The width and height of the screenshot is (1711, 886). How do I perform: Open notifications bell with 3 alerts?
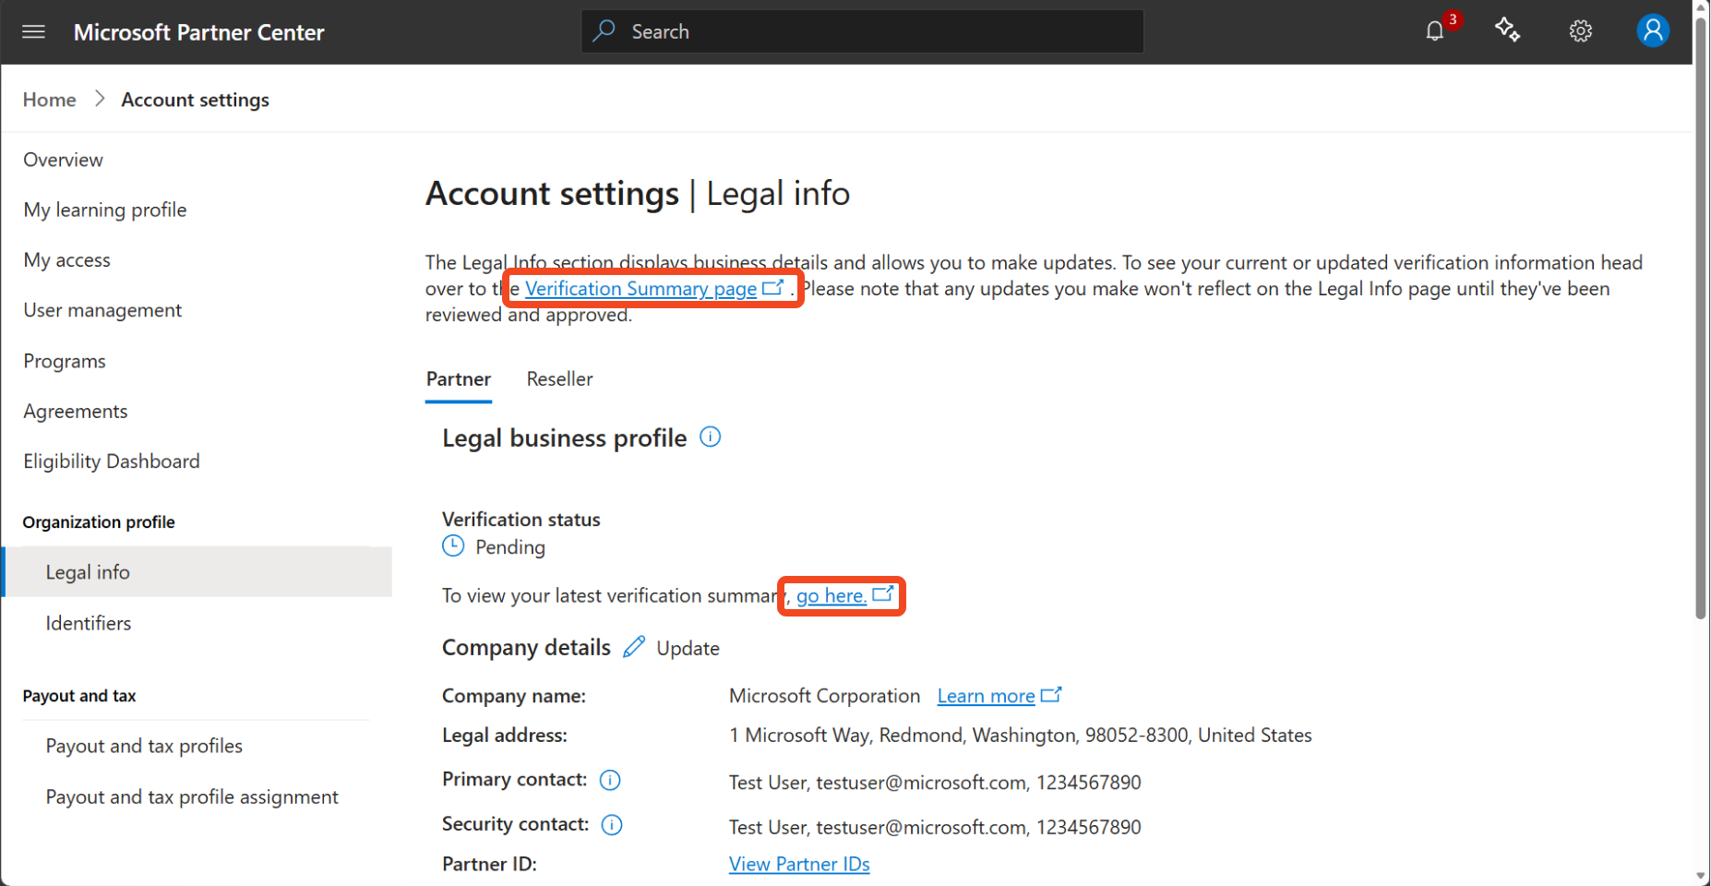(x=1435, y=31)
